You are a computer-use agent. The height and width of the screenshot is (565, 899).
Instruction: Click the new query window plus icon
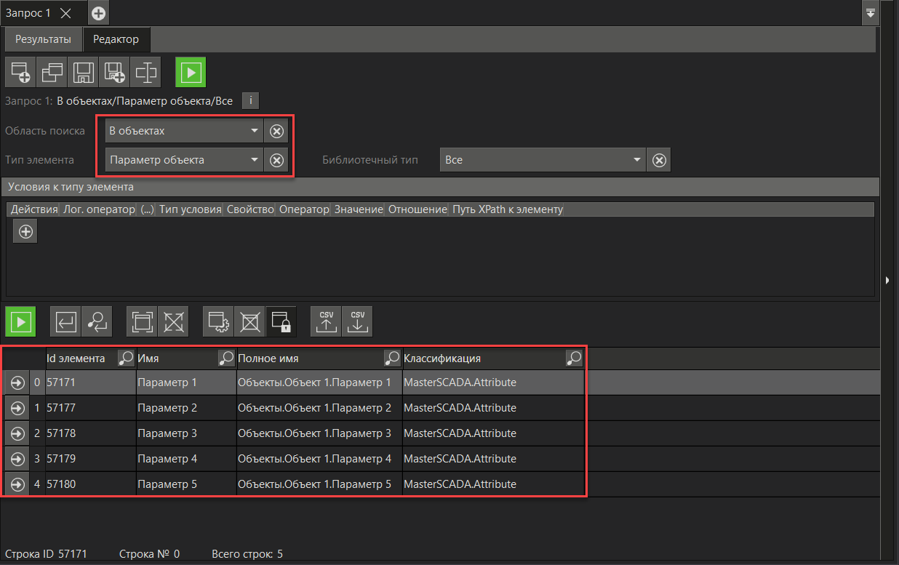pyautogui.click(x=20, y=72)
